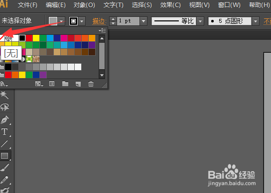The image size is (271, 193).
Task: Click the 1 pt stroke weight field
Action: (128, 21)
